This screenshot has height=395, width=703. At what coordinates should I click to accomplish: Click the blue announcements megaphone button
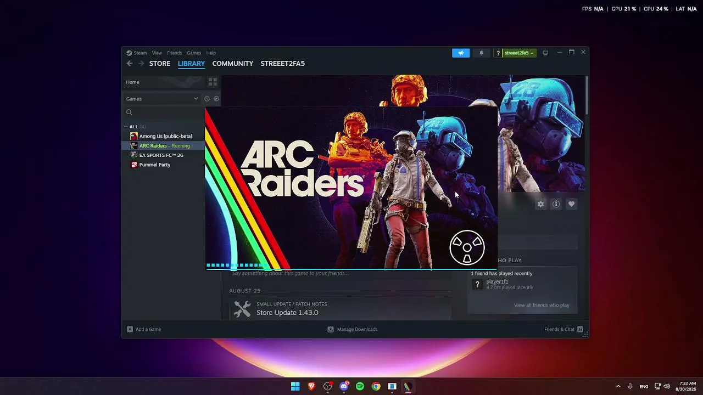coord(461,53)
